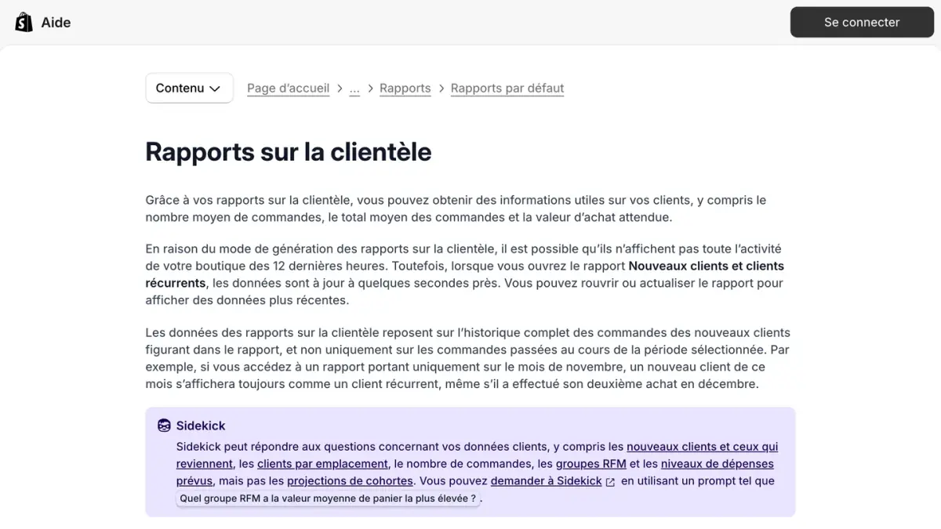
Task: Click the Sidekick avatar icon
Action: coord(164,426)
